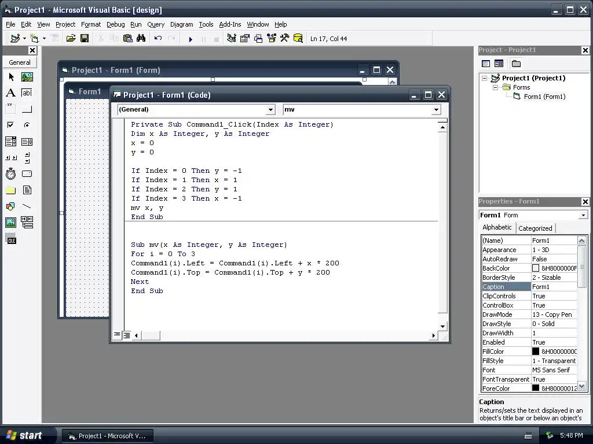Select Form1 (Form1) in project tree
The height and width of the screenshot is (444, 593).
coord(544,97)
